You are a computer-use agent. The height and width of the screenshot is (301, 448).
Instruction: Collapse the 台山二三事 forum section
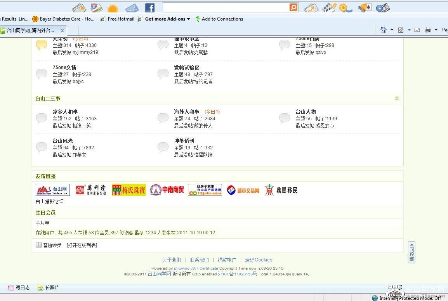tap(397, 99)
